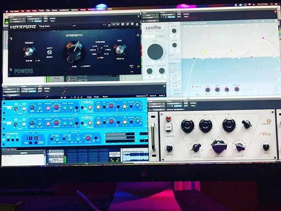Open the Setup menu

(x=83, y=10)
